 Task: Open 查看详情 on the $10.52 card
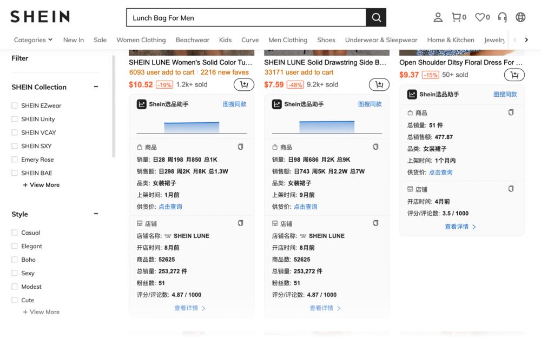tap(190, 308)
